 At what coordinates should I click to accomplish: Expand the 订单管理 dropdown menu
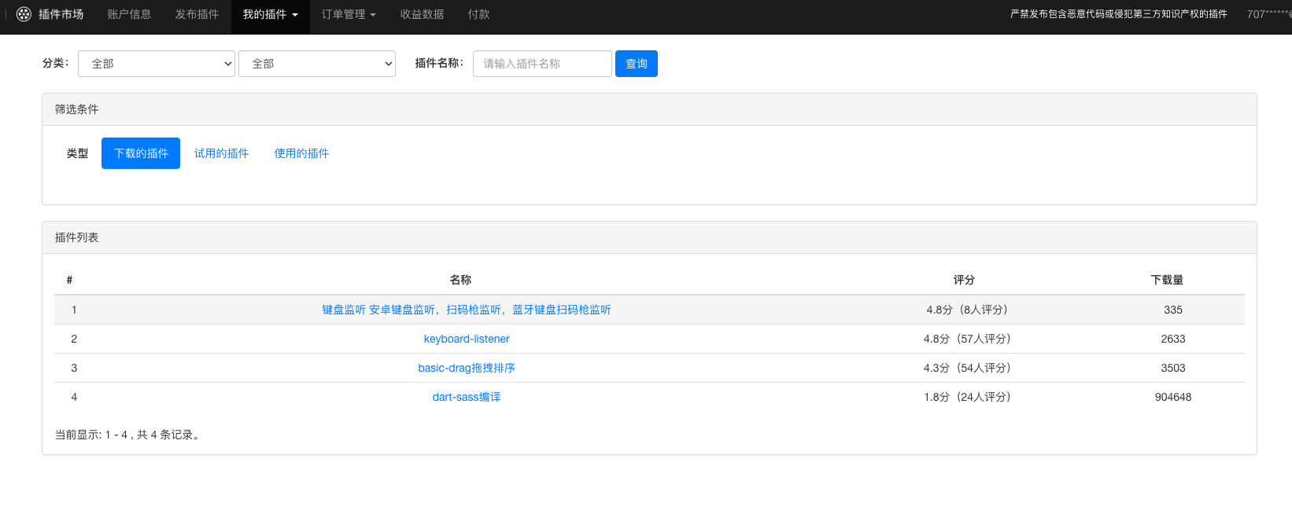tap(349, 14)
